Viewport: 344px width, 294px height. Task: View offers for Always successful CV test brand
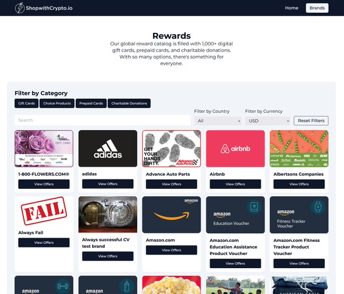tap(108, 256)
